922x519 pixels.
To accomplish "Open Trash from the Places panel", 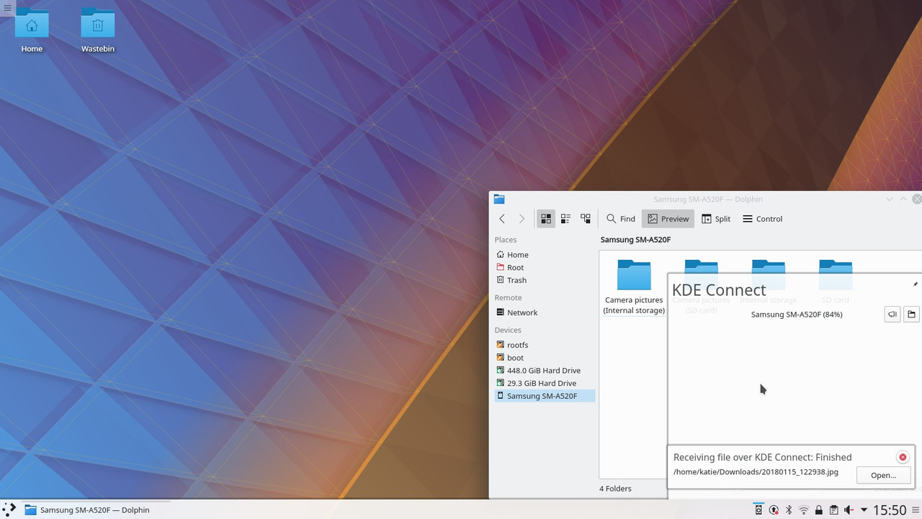I will tap(545, 281).
